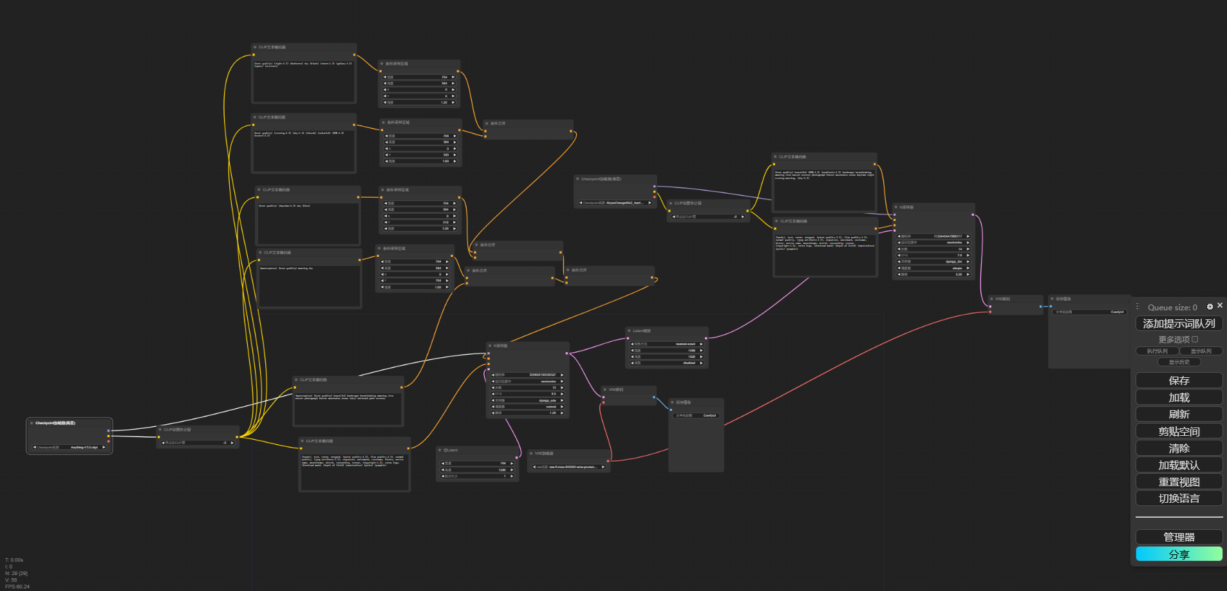Image resolution: width=1227 pixels, height=591 pixels.
Task: Click the gradient 分享 share button
Action: pyautogui.click(x=1179, y=554)
